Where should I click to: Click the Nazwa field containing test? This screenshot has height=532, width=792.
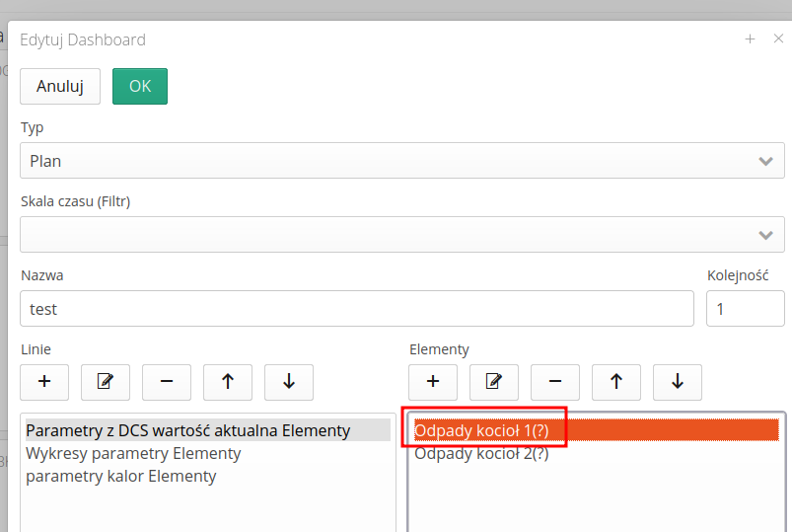pyautogui.click(x=357, y=309)
